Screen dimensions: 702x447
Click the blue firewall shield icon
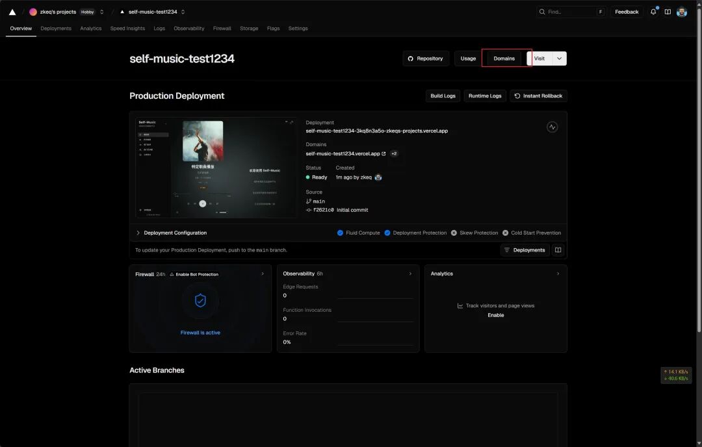pos(200,301)
